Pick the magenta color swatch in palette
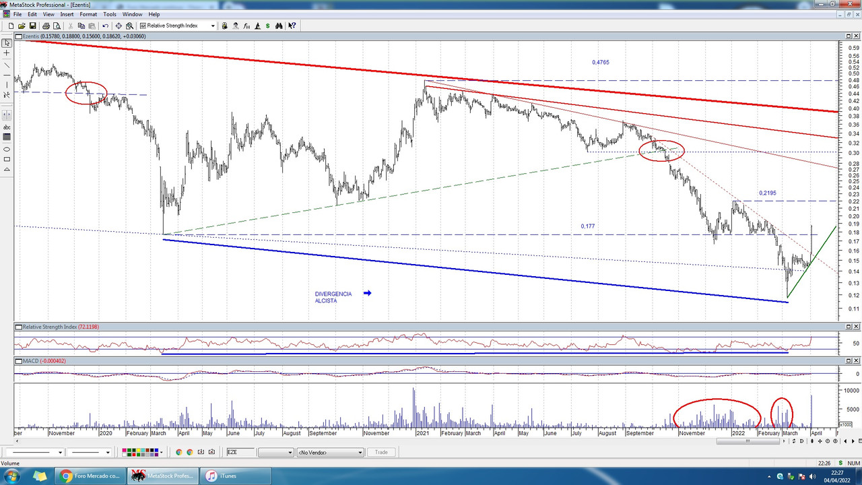 point(124,450)
